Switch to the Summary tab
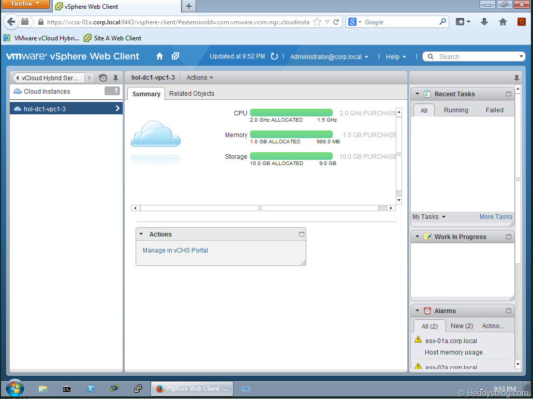Viewport: 533px width, 399px height. (x=146, y=94)
